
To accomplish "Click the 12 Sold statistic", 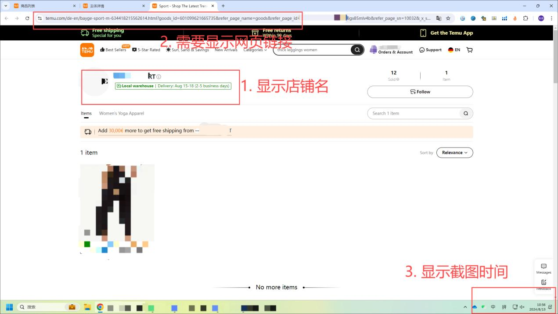I will (x=393, y=76).
